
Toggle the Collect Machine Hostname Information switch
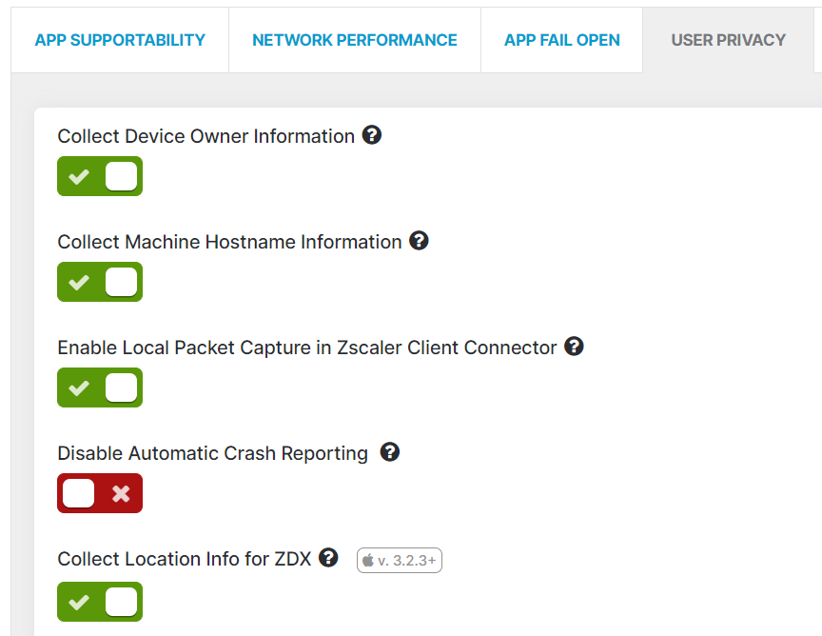click(x=100, y=282)
